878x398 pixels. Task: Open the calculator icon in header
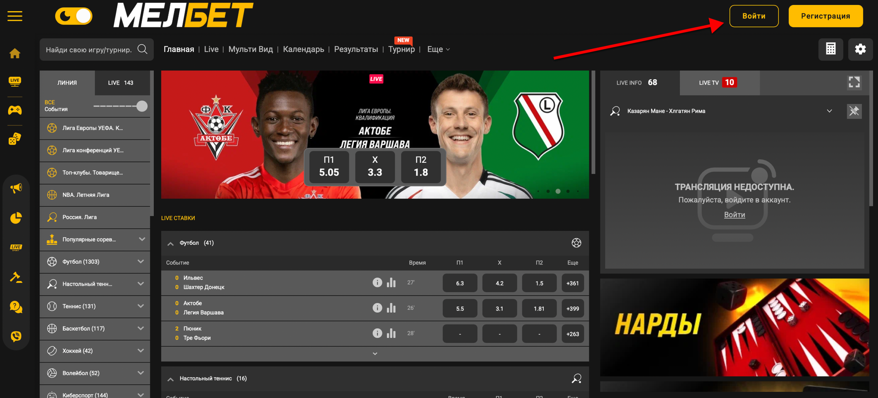coord(831,49)
